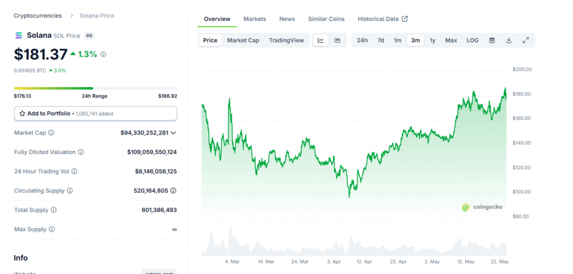Open Fully Diluted Valuation info icon

[81, 152]
